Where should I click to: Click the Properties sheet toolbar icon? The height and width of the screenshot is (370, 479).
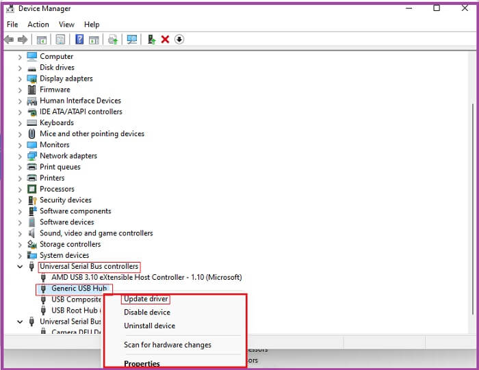(60, 40)
